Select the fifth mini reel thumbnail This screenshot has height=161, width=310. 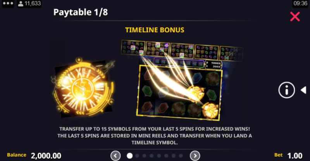231,54
